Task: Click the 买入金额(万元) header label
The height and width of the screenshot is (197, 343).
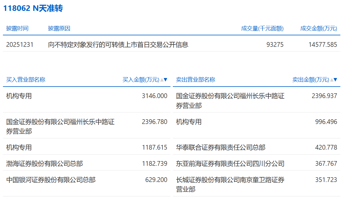Action: [x=141, y=80]
